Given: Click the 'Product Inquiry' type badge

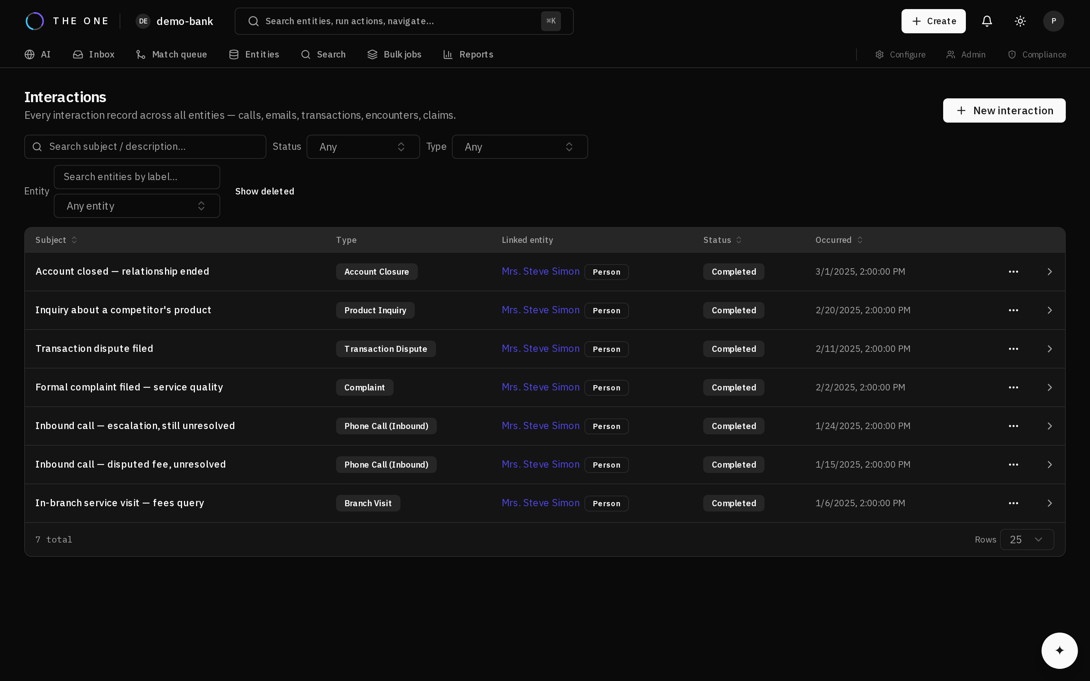Looking at the screenshot, I should 375,310.
